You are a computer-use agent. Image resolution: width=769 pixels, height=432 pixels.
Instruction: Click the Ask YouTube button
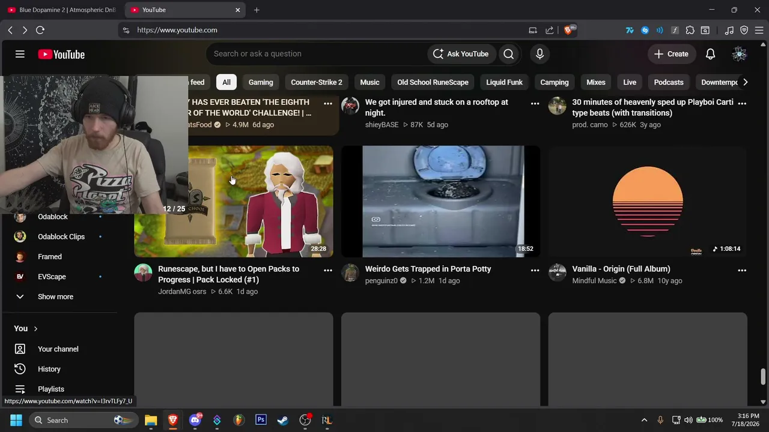pos(461,54)
